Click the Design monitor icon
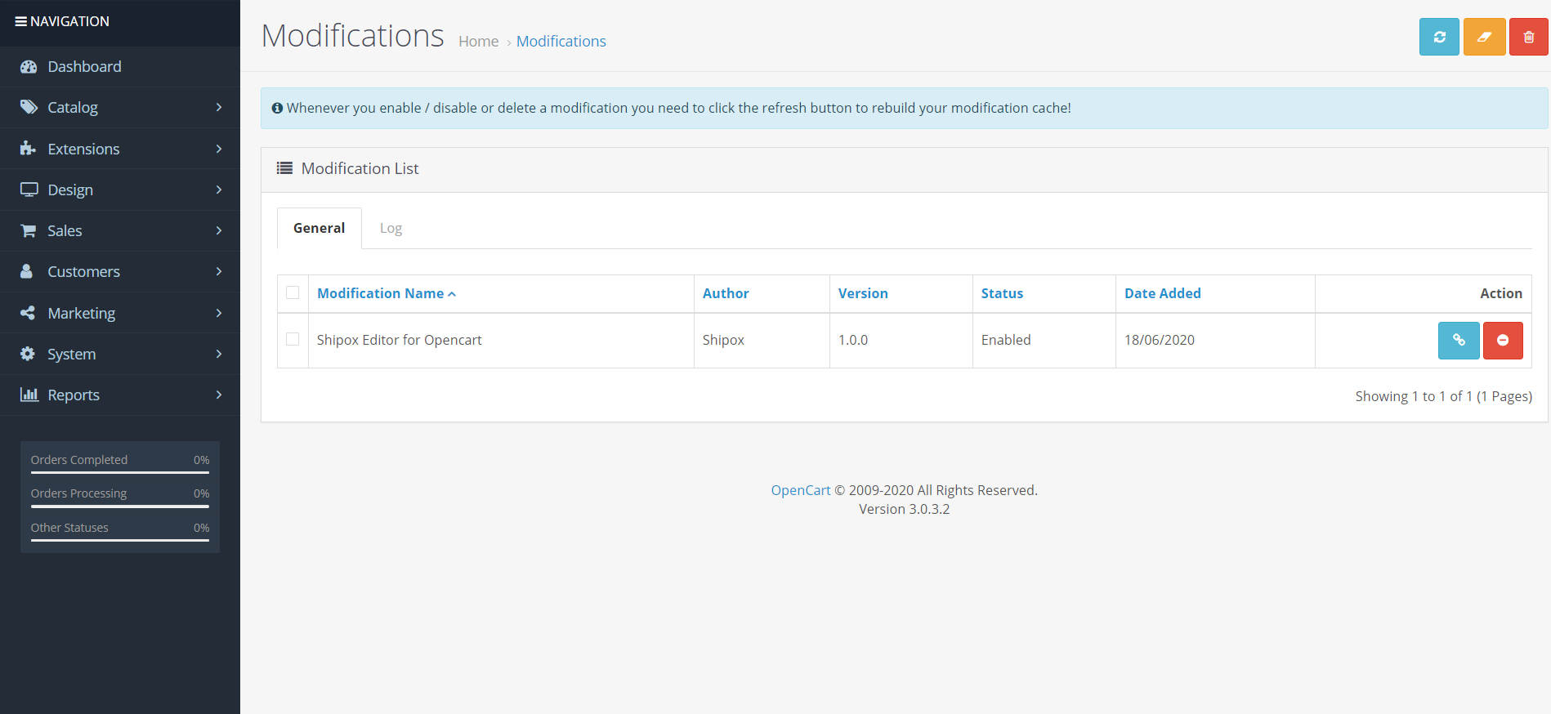This screenshot has width=1551, height=714. click(29, 190)
